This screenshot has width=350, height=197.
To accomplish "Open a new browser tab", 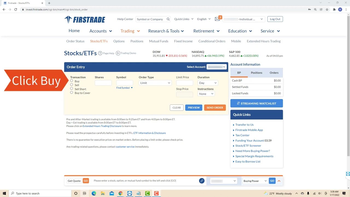I will pyautogui.click(x=49, y=3).
